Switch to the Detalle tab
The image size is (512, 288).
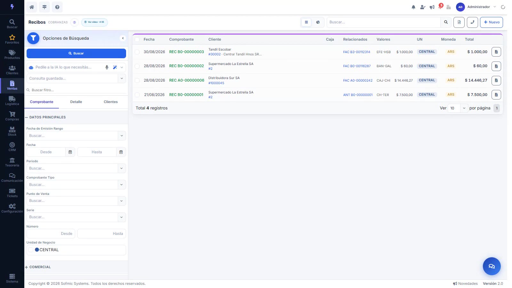[x=76, y=102]
